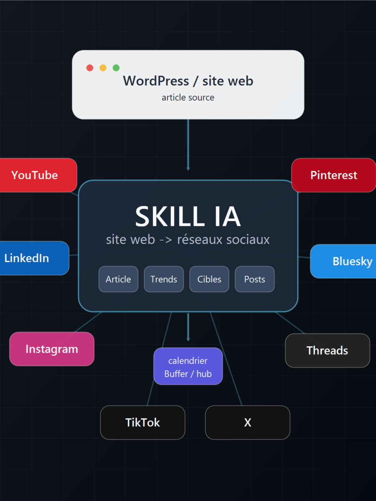Select the Posts chip
This screenshot has width=376, height=501.
[255, 279]
